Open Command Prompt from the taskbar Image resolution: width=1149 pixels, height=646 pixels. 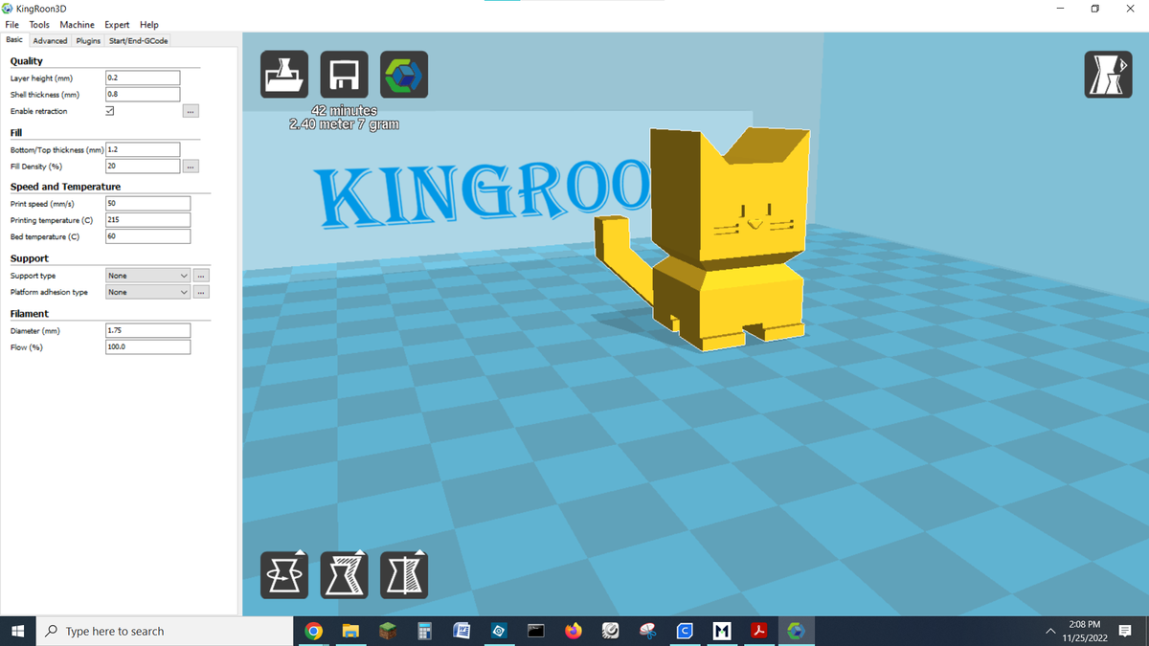536,631
